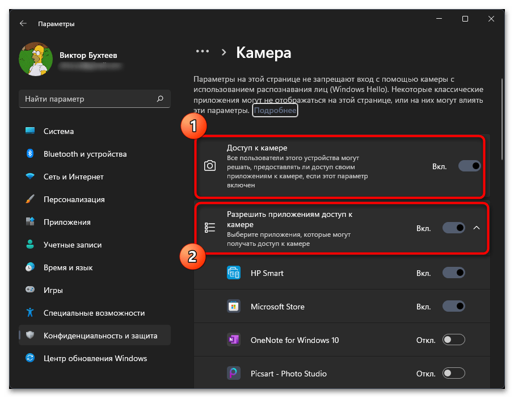514x398 pixels.
Task: Enable camera access for OneNote for Windows 10
Action: (x=453, y=340)
